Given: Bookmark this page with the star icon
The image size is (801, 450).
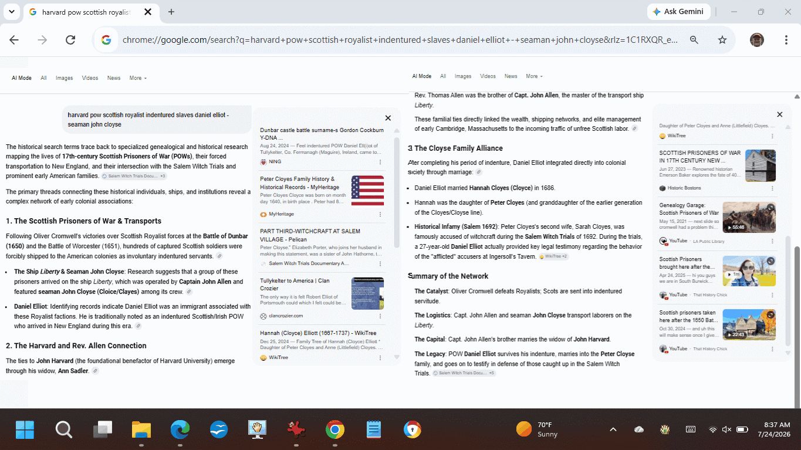Looking at the screenshot, I should [722, 40].
